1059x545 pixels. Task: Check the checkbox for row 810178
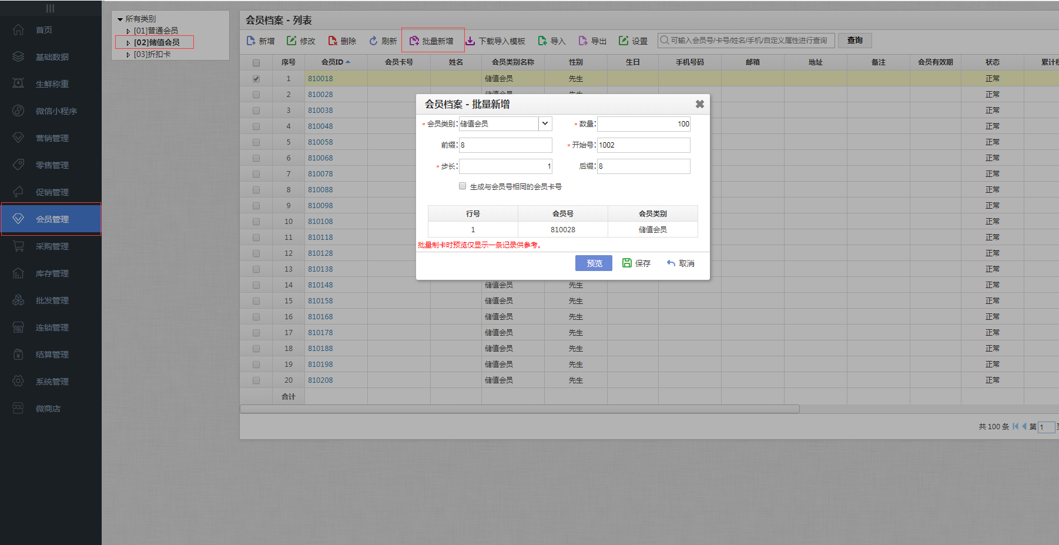click(x=256, y=332)
